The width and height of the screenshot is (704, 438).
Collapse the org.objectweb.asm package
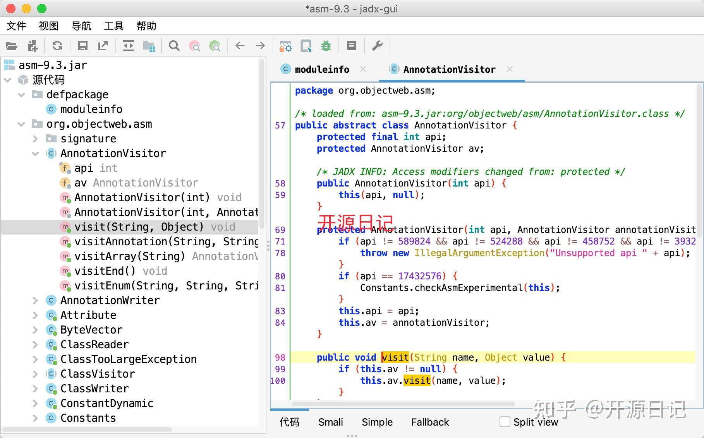pyautogui.click(x=21, y=124)
